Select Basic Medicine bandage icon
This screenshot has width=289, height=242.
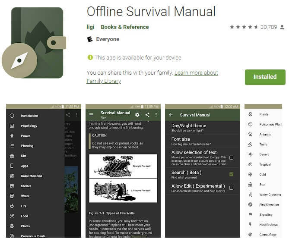12,176
